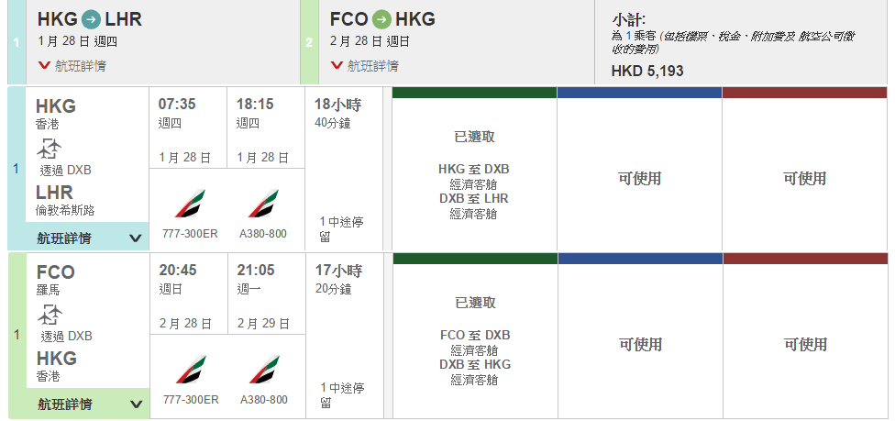Click the Emirates logo above 777-300ER in return row
This screenshot has height=421, width=895.
(x=190, y=370)
